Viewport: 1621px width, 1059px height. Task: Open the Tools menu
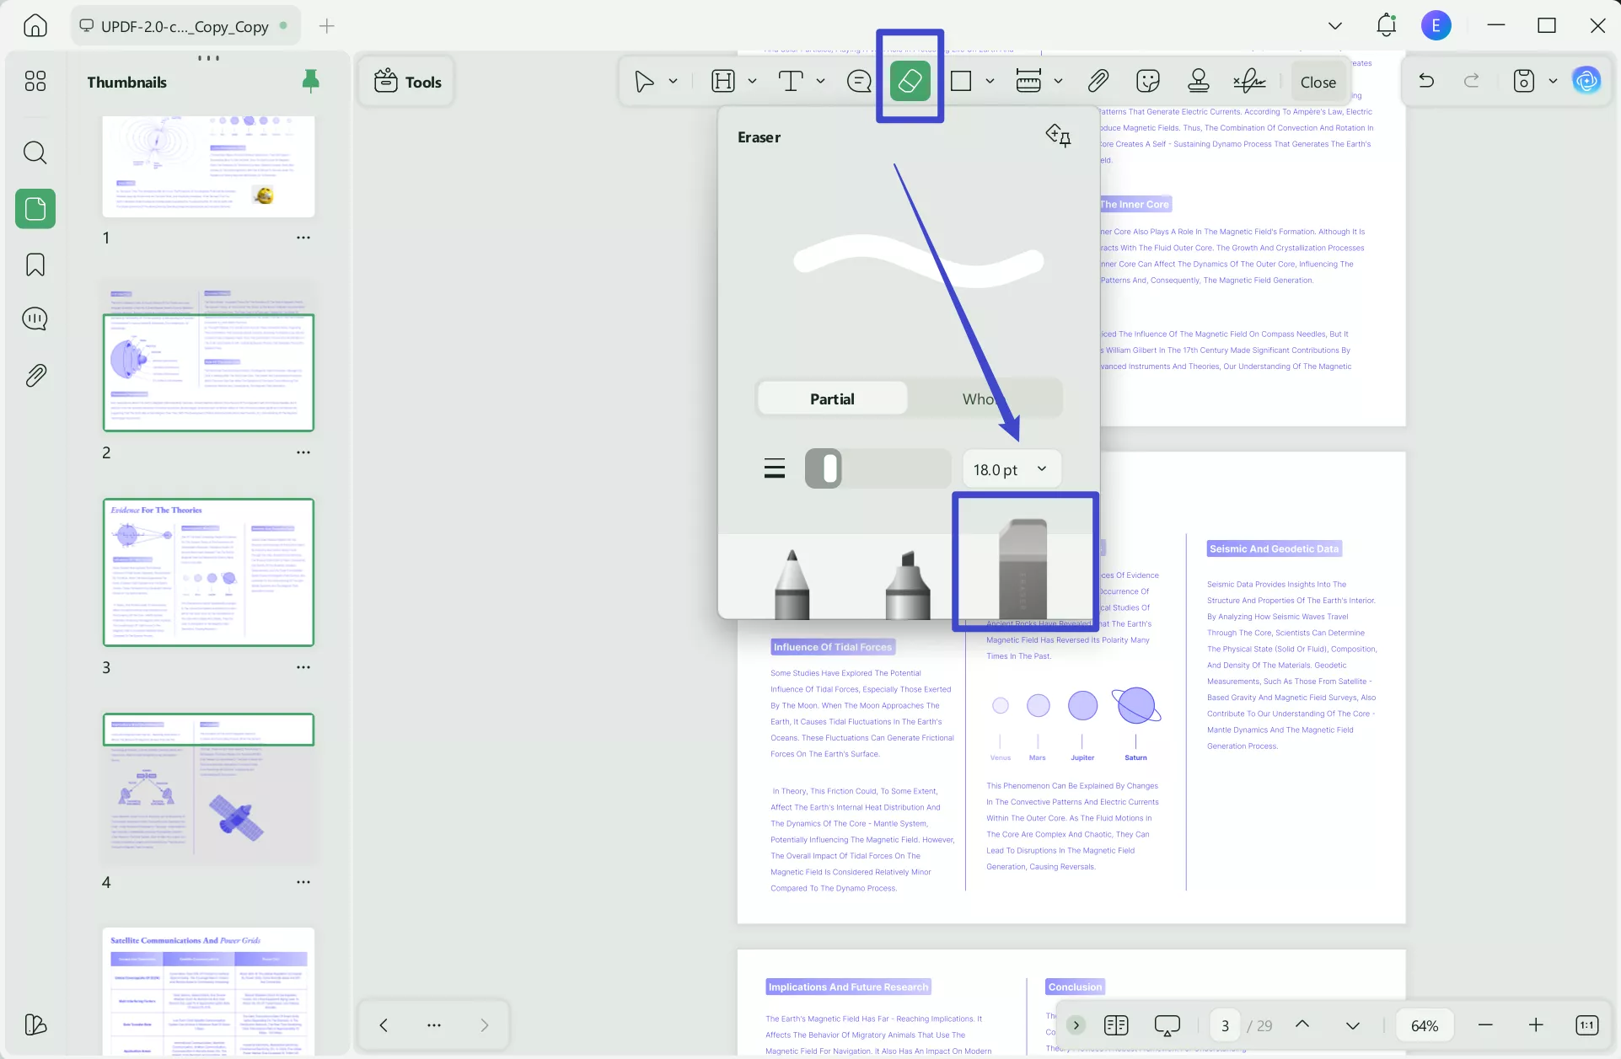pos(407,82)
